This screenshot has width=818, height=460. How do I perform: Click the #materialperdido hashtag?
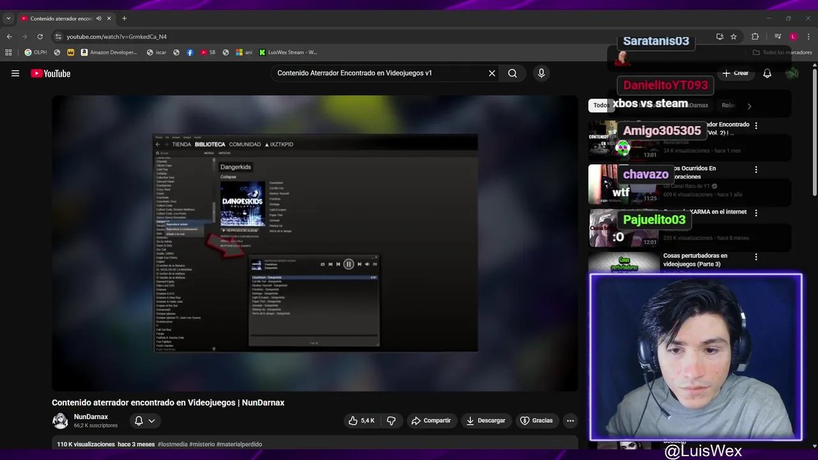[239, 444]
